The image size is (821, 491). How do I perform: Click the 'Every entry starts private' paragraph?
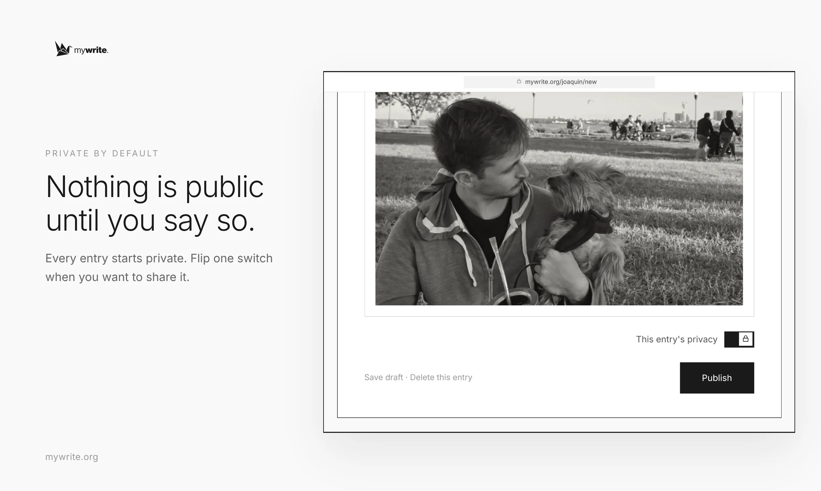pyautogui.click(x=159, y=267)
